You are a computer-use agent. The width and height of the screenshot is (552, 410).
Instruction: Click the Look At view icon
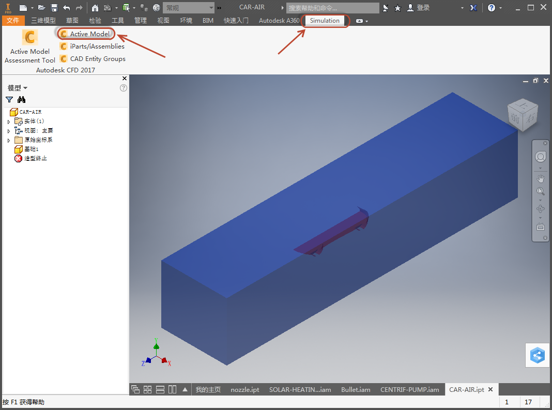click(541, 227)
